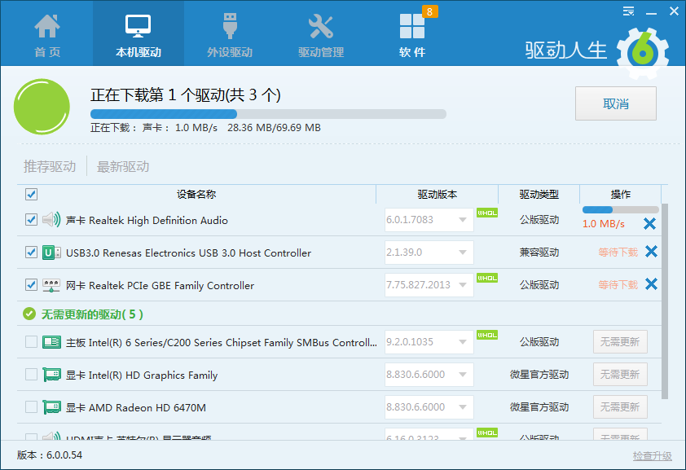Image resolution: width=686 pixels, height=470 pixels.
Task: Remove Realtek PCIe network driver from queue
Action: [x=650, y=284]
